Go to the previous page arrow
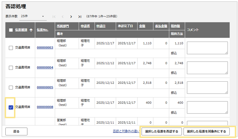The image size is (238, 139). tap(62, 16)
